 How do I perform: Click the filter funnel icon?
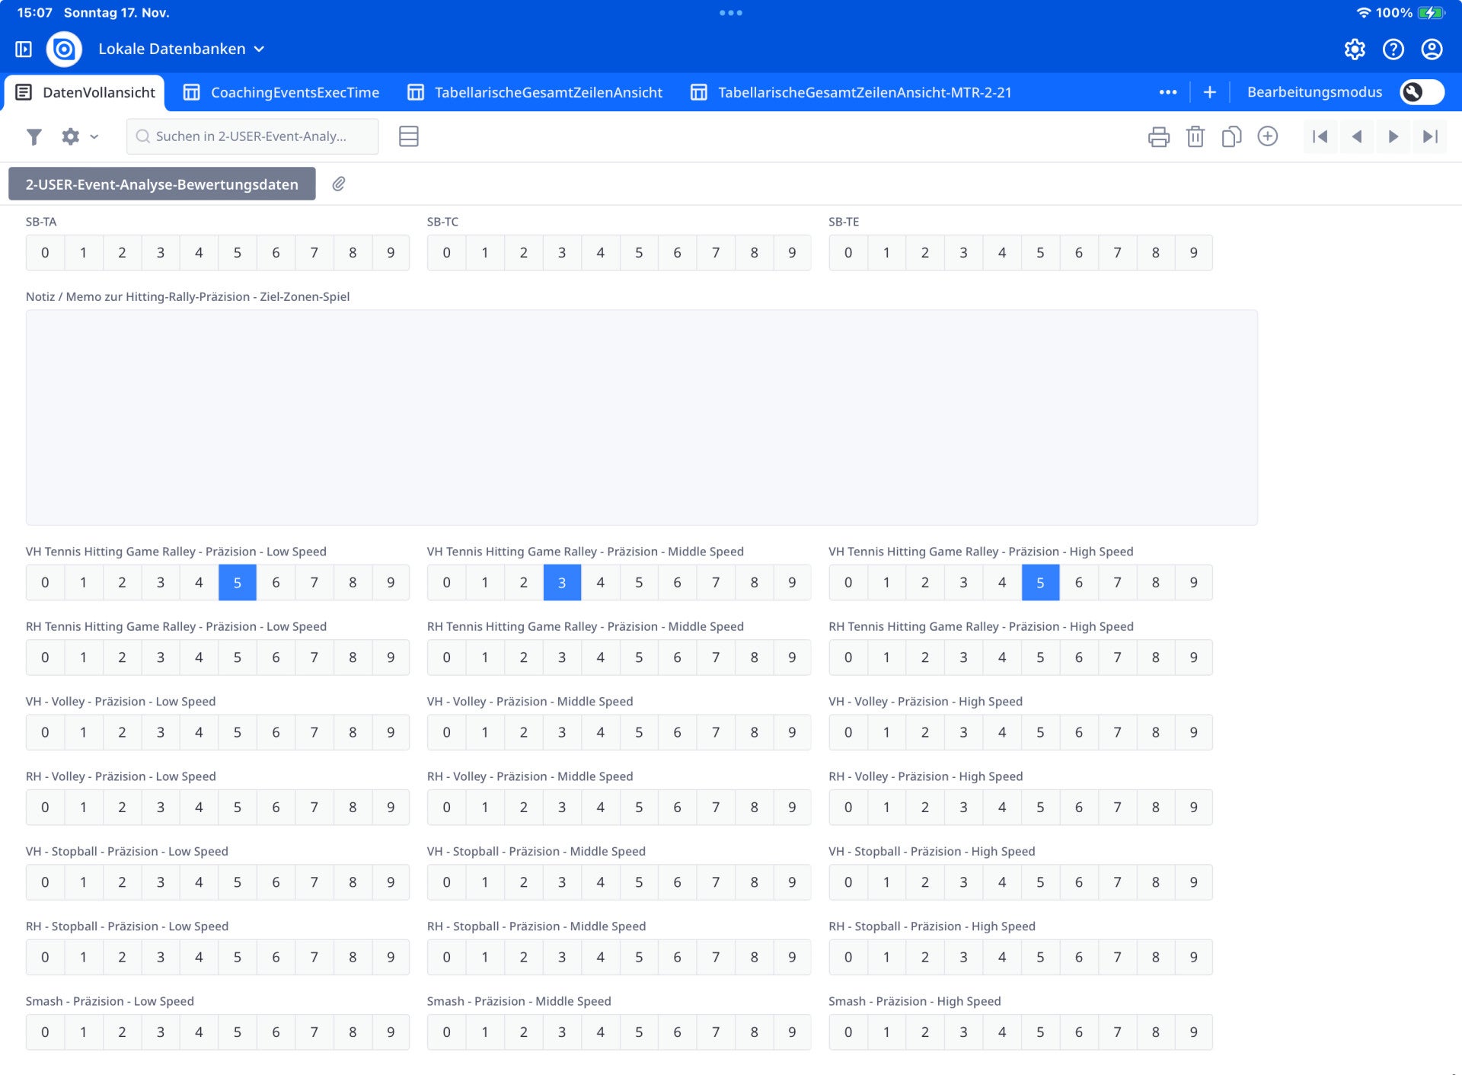coord(34,136)
